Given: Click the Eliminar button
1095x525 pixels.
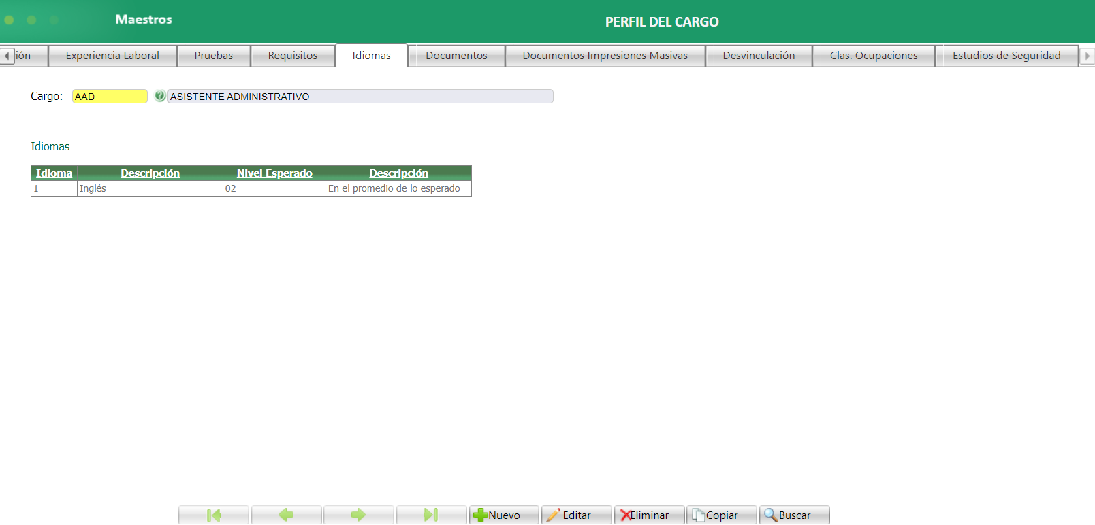Looking at the screenshot, I should (649, 515).
